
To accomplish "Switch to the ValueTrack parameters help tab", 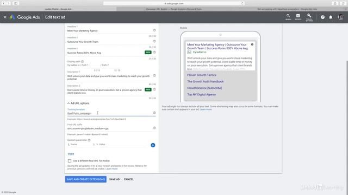I will (287, 9).
